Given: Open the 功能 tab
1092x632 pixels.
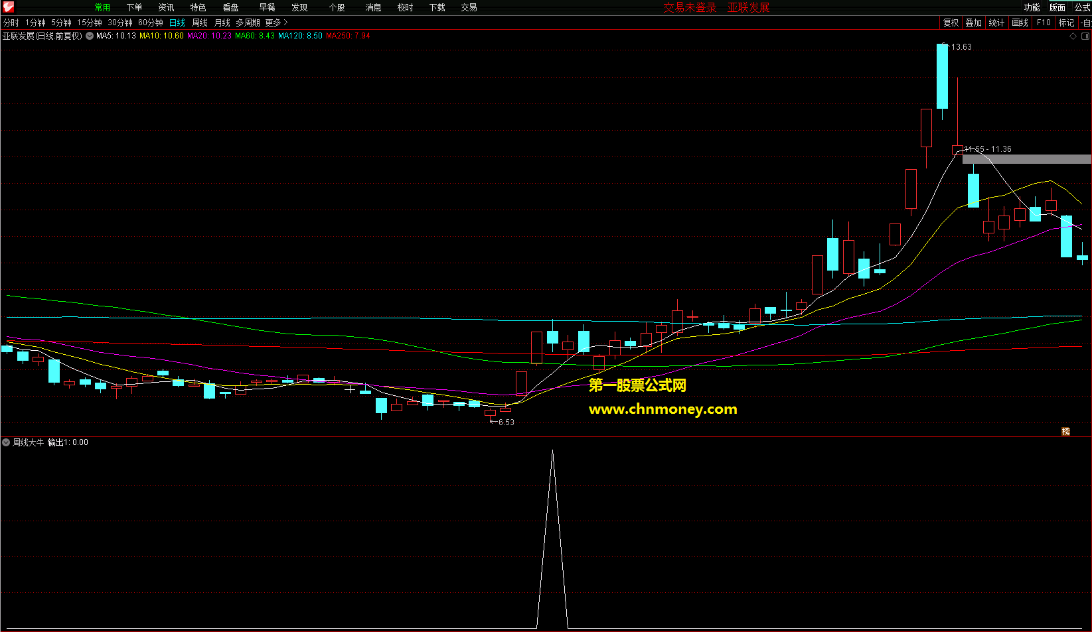Looking at the screenshot, I should point(1032,7).
